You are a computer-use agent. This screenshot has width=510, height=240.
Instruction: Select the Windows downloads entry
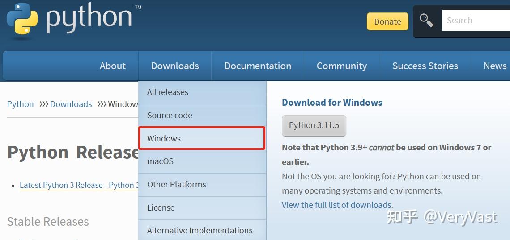pyautogui.click(x=164, y=138)
